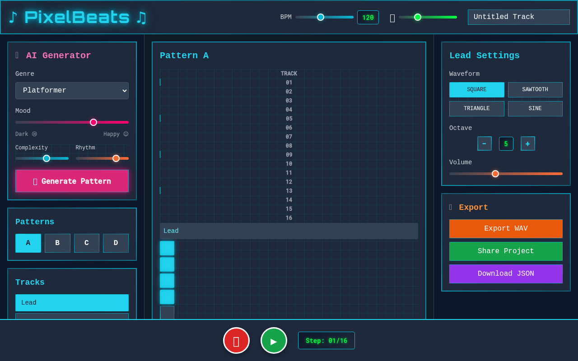Open the Genre dropdown showing Platformer
Viewport: 578px width, 361px height.
(72, 90)
